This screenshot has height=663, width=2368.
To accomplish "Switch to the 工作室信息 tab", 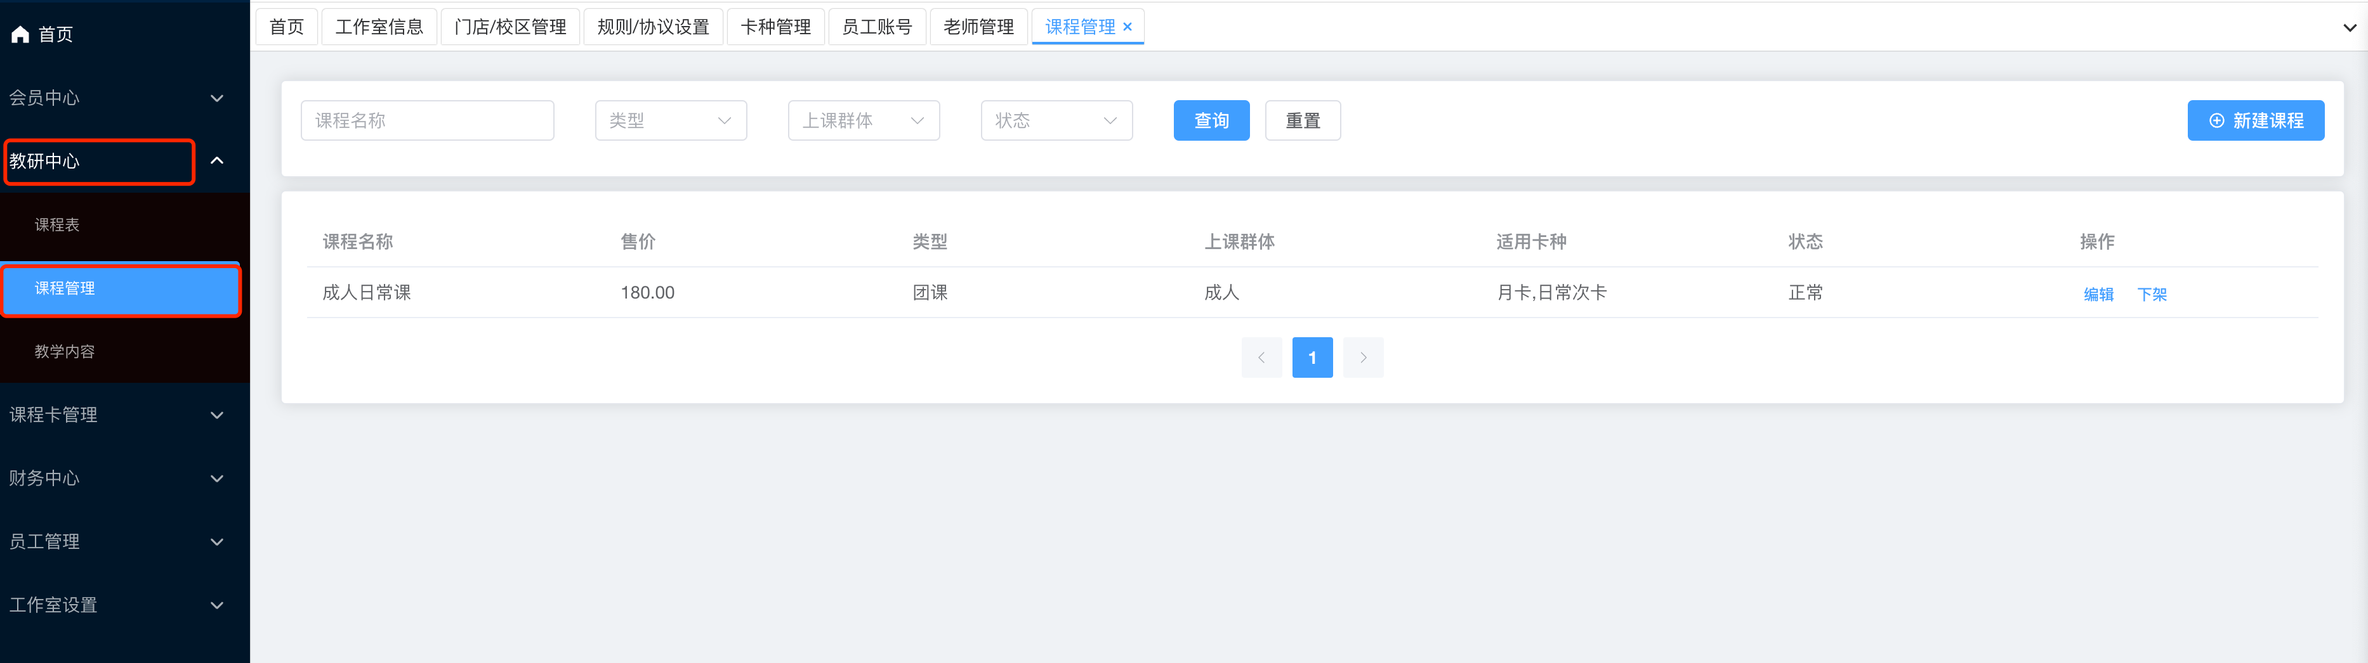I will pyautogui.click(x=379, y=27).
